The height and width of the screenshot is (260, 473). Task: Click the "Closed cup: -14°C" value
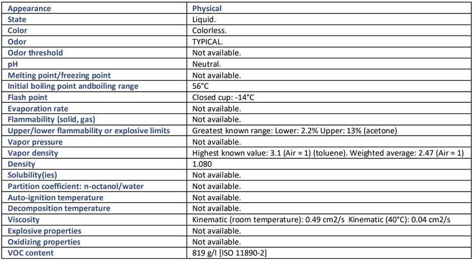(223, 97)
